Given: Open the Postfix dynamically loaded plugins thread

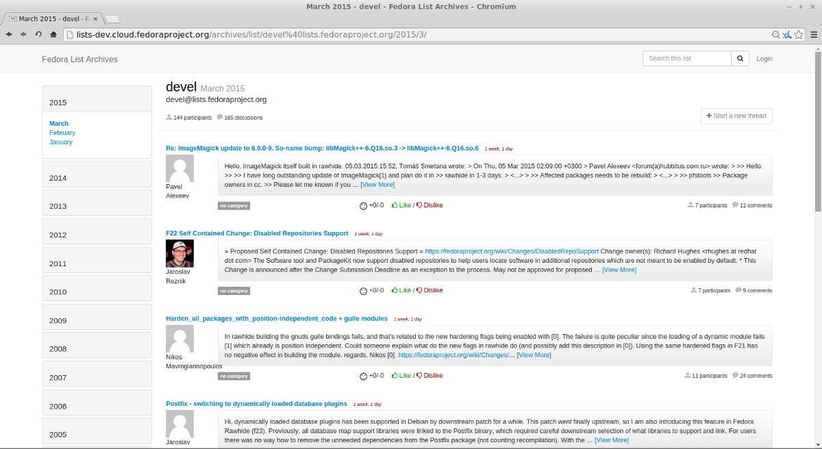Looking at the screenshot, I should [x=256, y=404].
